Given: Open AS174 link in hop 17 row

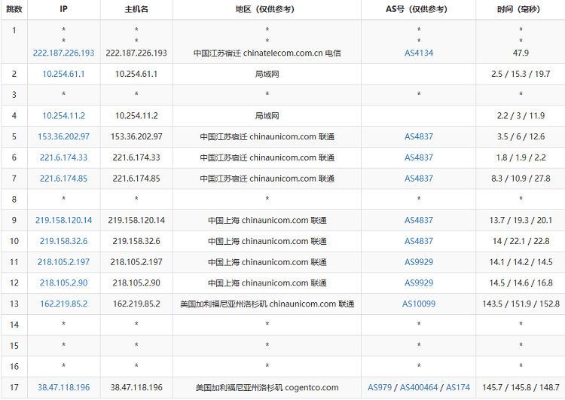Looking at the screenshot, I should pyautogui.click(x=458, y=387).
